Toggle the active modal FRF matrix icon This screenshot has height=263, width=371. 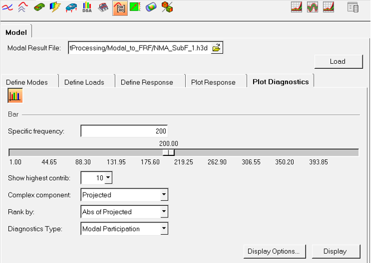point(120,8)
